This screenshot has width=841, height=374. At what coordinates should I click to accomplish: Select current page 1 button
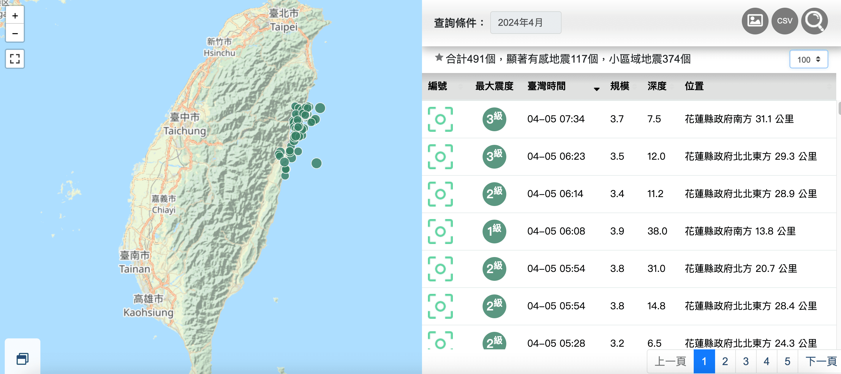pyautogui.click(x=704, y=361)
